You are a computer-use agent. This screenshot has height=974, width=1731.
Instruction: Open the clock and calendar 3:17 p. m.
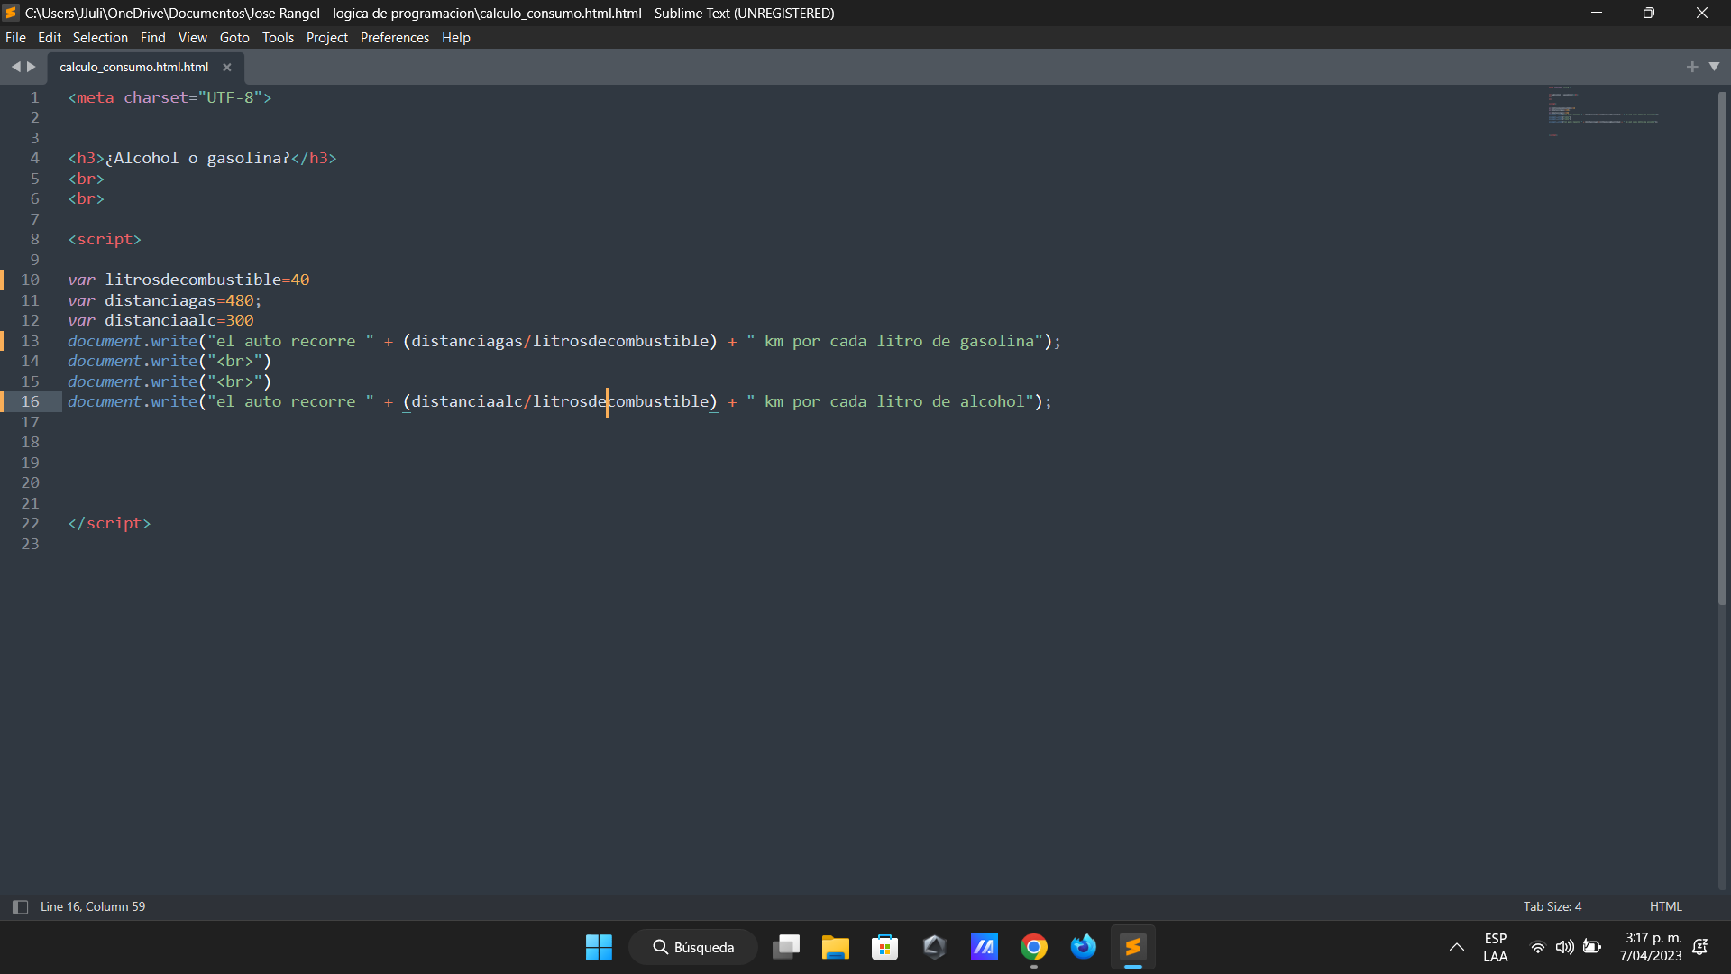click(x=1651, y=947)
